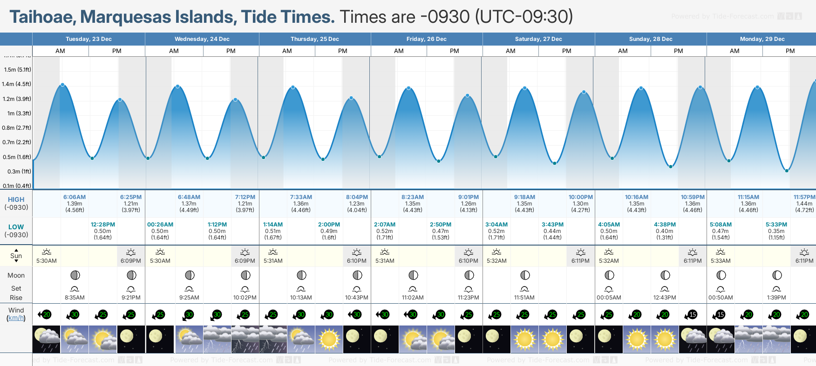Click the Monday 5:33PM low tide point
Image resolution: width=816 pixels, height=366 pixels.
pyautogui.click(x=787, y=171)
